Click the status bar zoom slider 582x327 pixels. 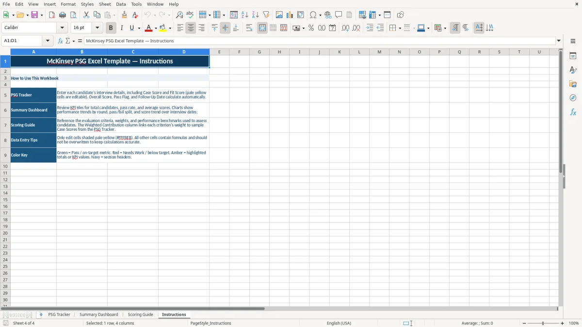[543, 323]
